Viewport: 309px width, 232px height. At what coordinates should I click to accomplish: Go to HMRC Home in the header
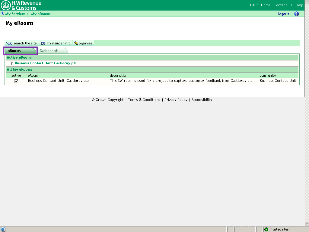click(x=260, y=5)
